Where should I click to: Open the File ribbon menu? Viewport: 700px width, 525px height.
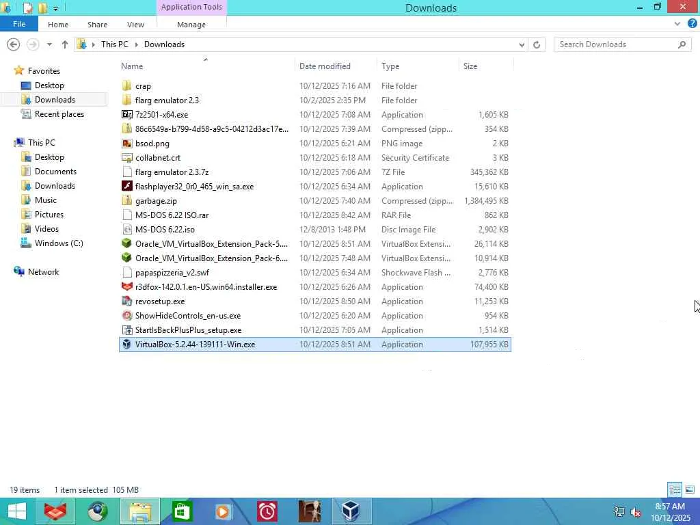point(18,24)
